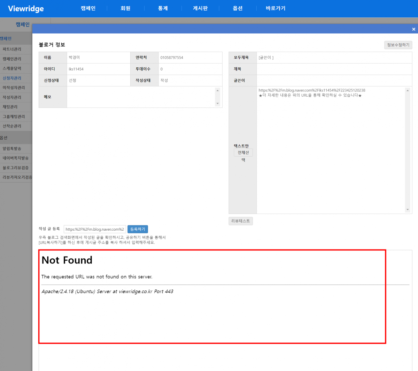Click the 전체선택 button

243,153
